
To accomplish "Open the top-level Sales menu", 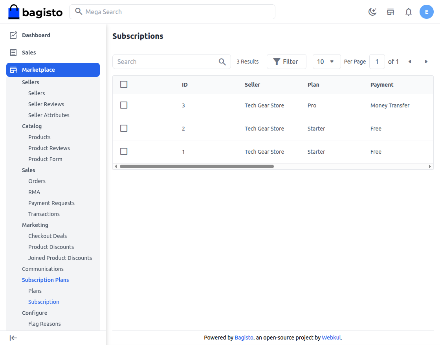I will coord(53,53).
